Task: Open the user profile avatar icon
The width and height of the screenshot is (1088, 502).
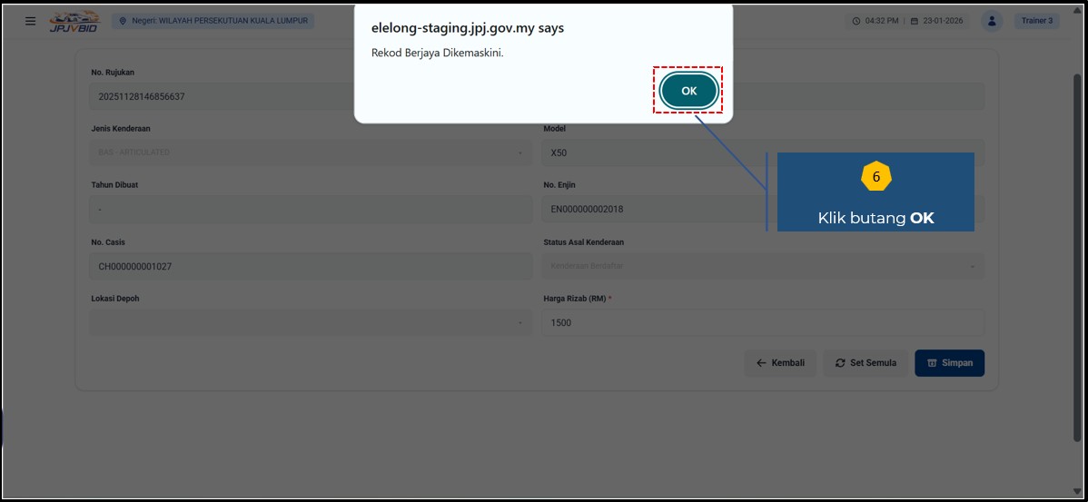Action: 992,20
